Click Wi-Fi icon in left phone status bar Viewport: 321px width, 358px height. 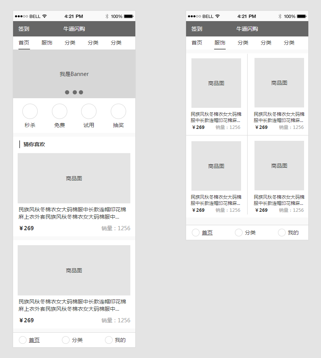click(x=45, y=16)
